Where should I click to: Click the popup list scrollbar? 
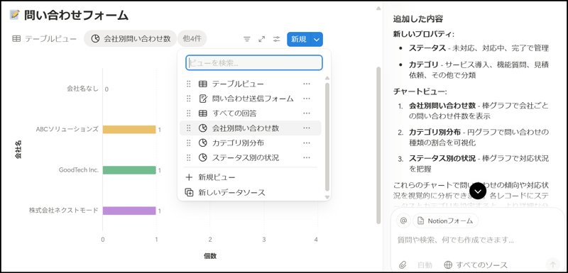click(x=327, y=137)
